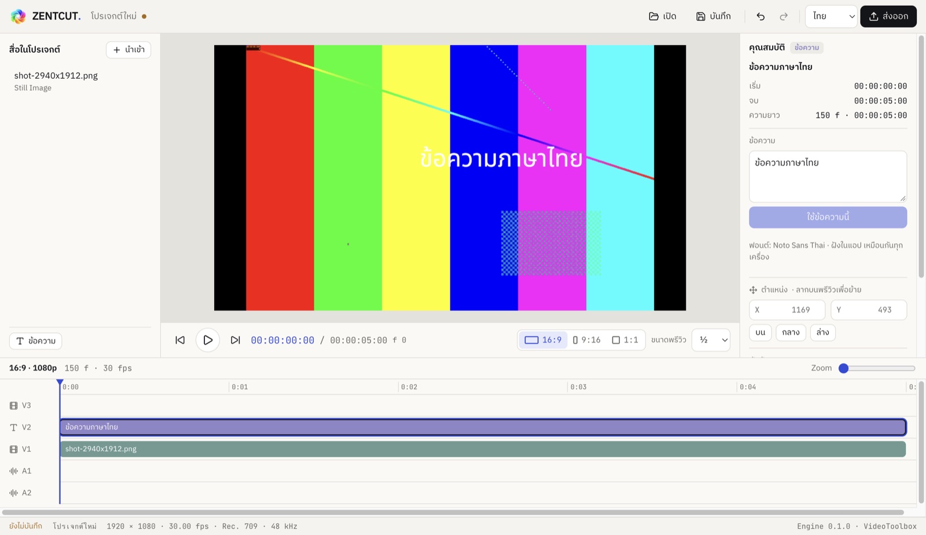Save the project with บันทึก

point(713,16)
